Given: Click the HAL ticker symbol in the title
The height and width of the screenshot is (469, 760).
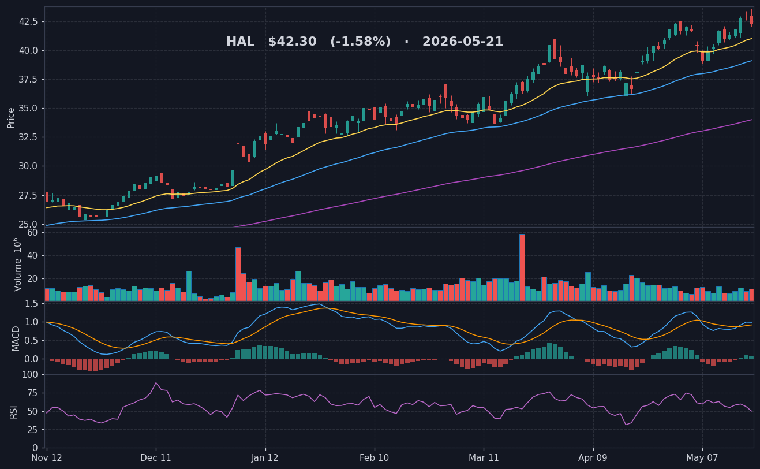Looking at the screenshot, I should pos(240,42).
